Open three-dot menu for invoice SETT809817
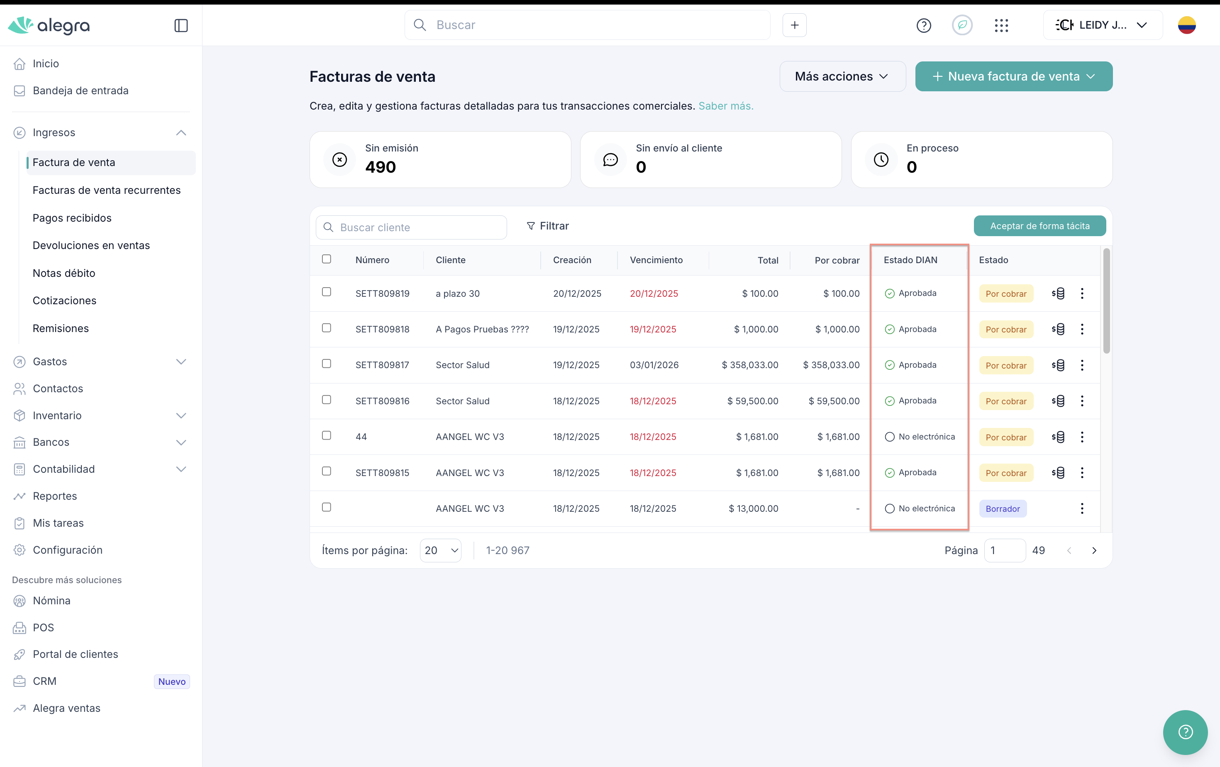The width and height of the screenshot is (1220, 767). (1082, 365)
